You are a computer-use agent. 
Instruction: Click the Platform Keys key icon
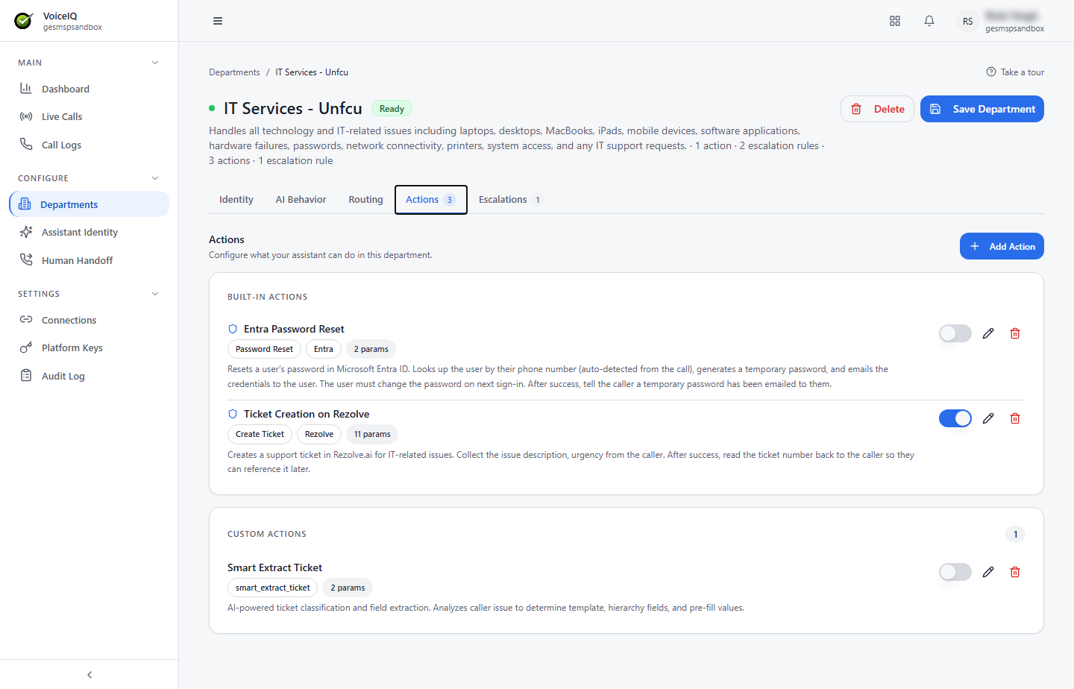coord(26,347)
